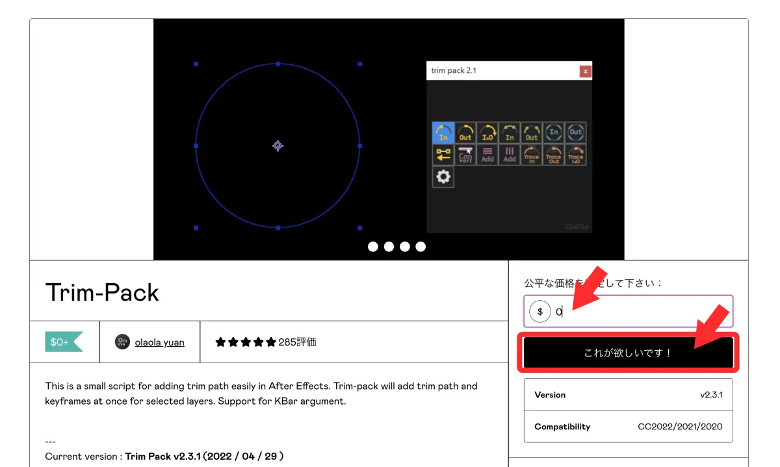This screenshot has height=467, width=780.
Task: Select the yellow Out trim icon
Action: coord(465,133)
